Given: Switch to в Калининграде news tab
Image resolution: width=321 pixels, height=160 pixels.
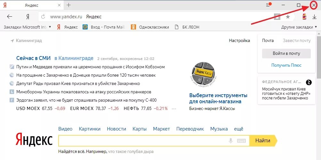Looking at the screenshot, I should click(x=74, y=58).
